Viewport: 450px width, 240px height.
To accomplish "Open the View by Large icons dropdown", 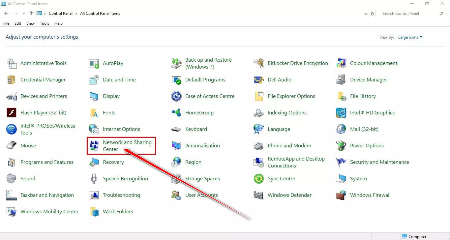I will 410,37.
